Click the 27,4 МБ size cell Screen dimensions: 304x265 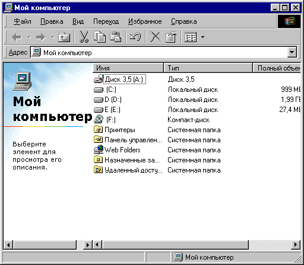point(290,110)
